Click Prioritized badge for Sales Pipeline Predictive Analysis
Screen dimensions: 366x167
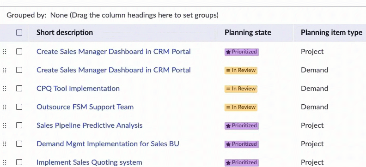(x=242, y=125)
